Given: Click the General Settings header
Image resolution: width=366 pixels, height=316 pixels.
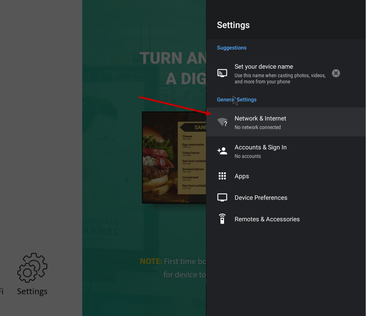Looking at the screenshot, I should tap(237, 100).
